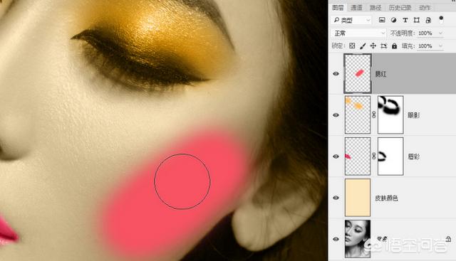Filter layers by smart object icon
456x261 pixels.
428,20
